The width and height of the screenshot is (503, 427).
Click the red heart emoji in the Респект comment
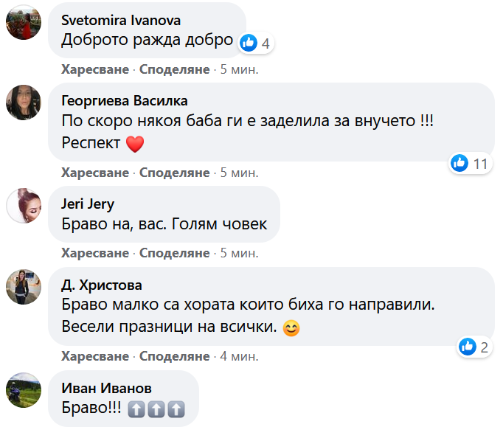coord(135,144)
